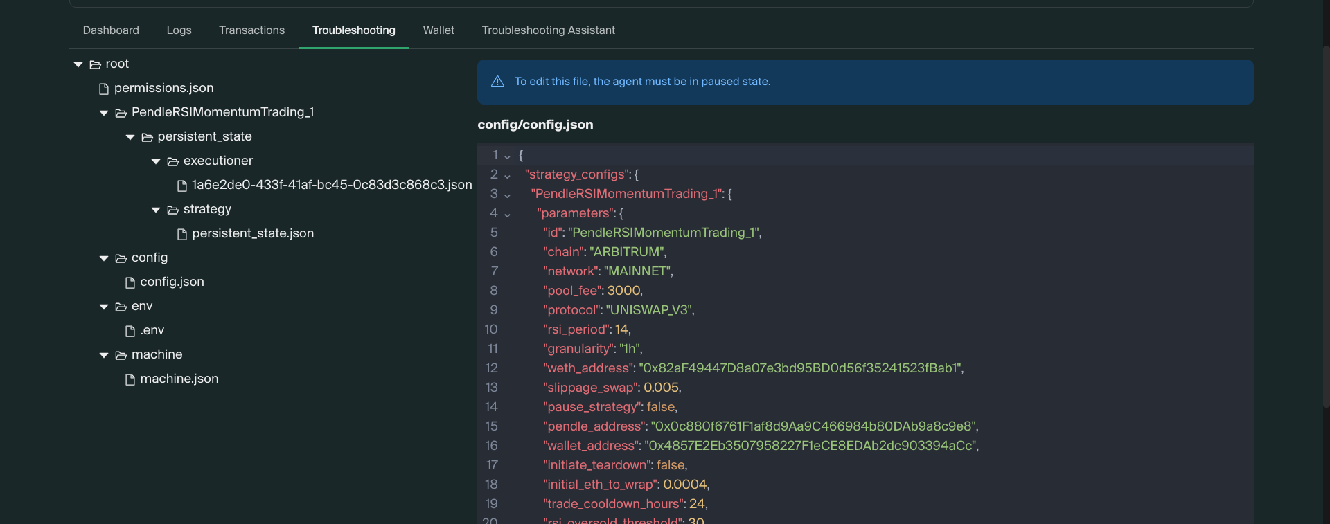The width and height of the screenshot is (1330, 524).
Task: Click the PendleRSIMomentumTrading_1 folder icon
Action: (x=121, y=113)
